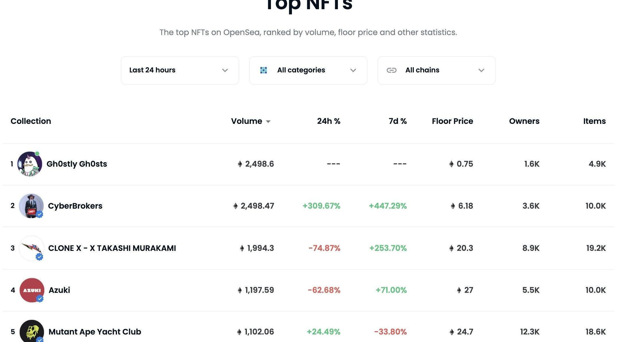Click the Volume sort arrow icon
The width and height of the screenshot is (619, 342).
click(268, 122)
